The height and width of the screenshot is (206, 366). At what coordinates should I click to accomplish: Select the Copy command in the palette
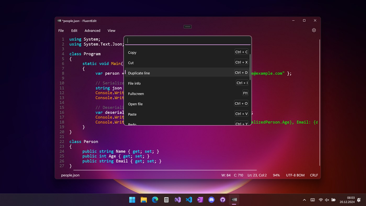187,52
